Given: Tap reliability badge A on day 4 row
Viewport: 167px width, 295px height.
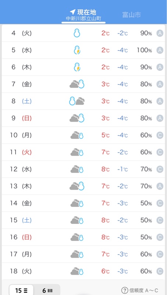Looking at the screenshot, I should click(160, 33).
